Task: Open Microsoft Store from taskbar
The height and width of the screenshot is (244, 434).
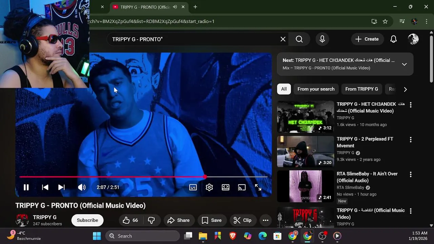Action: 277,236
